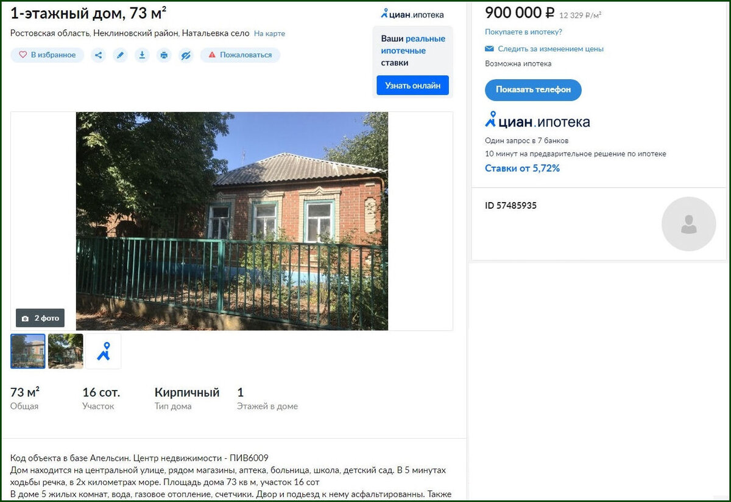Select the second house photo thumbnail

65,351
